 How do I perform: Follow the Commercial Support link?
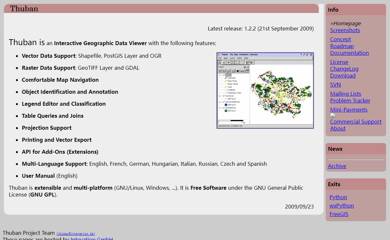pos(356,122)
